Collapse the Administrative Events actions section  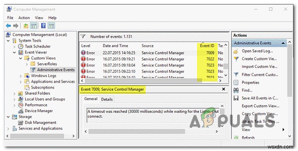(x=283, y=43)
